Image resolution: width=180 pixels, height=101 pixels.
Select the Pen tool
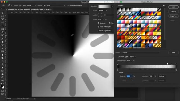(3, 61)
